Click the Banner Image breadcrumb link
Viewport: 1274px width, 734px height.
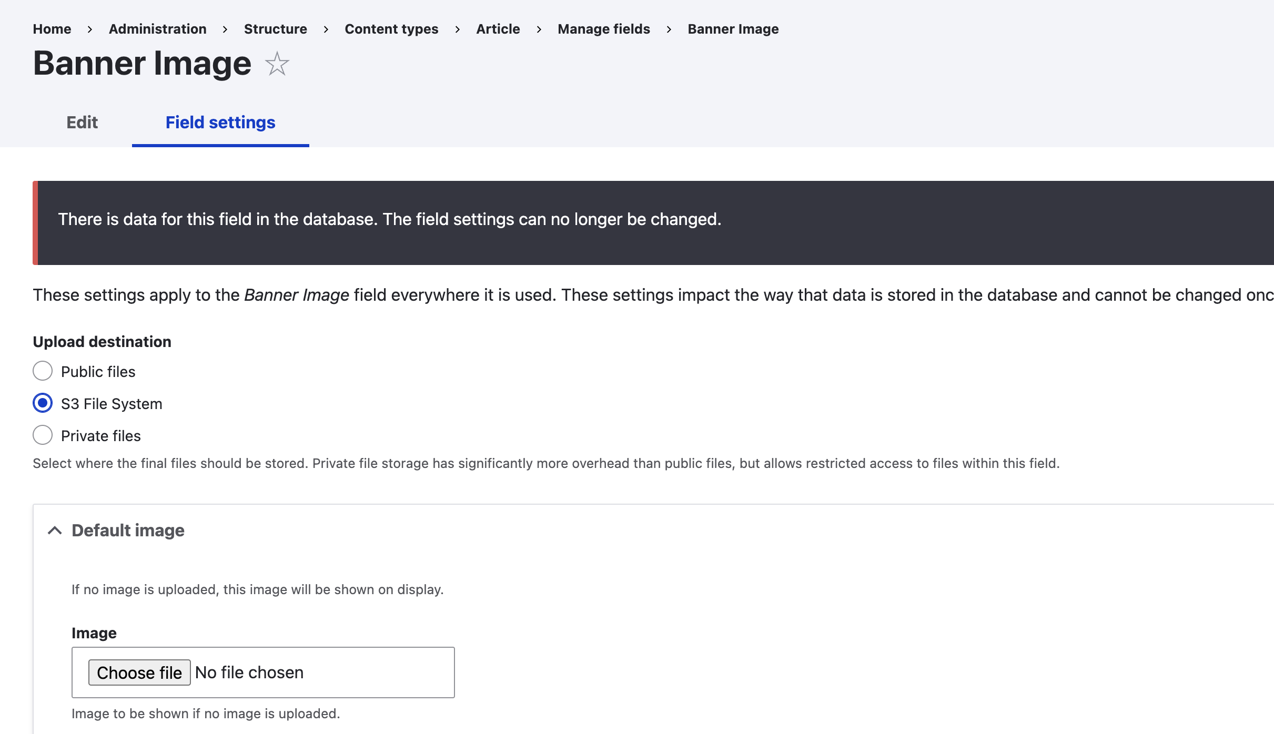coord(733,29)
